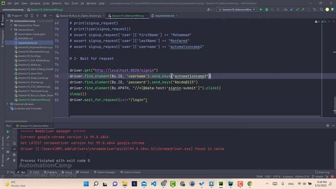Image resolution: width=336 pixels, height=189 pixels.
Task: Open Terminal tool window tab
Action: point(82,172)
